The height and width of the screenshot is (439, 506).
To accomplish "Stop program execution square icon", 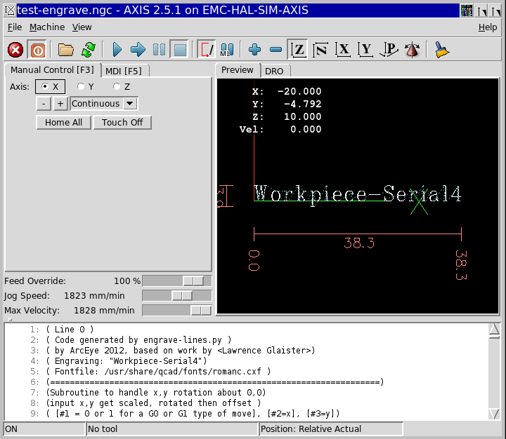I will pyautogui.click(x=180, y=50).
